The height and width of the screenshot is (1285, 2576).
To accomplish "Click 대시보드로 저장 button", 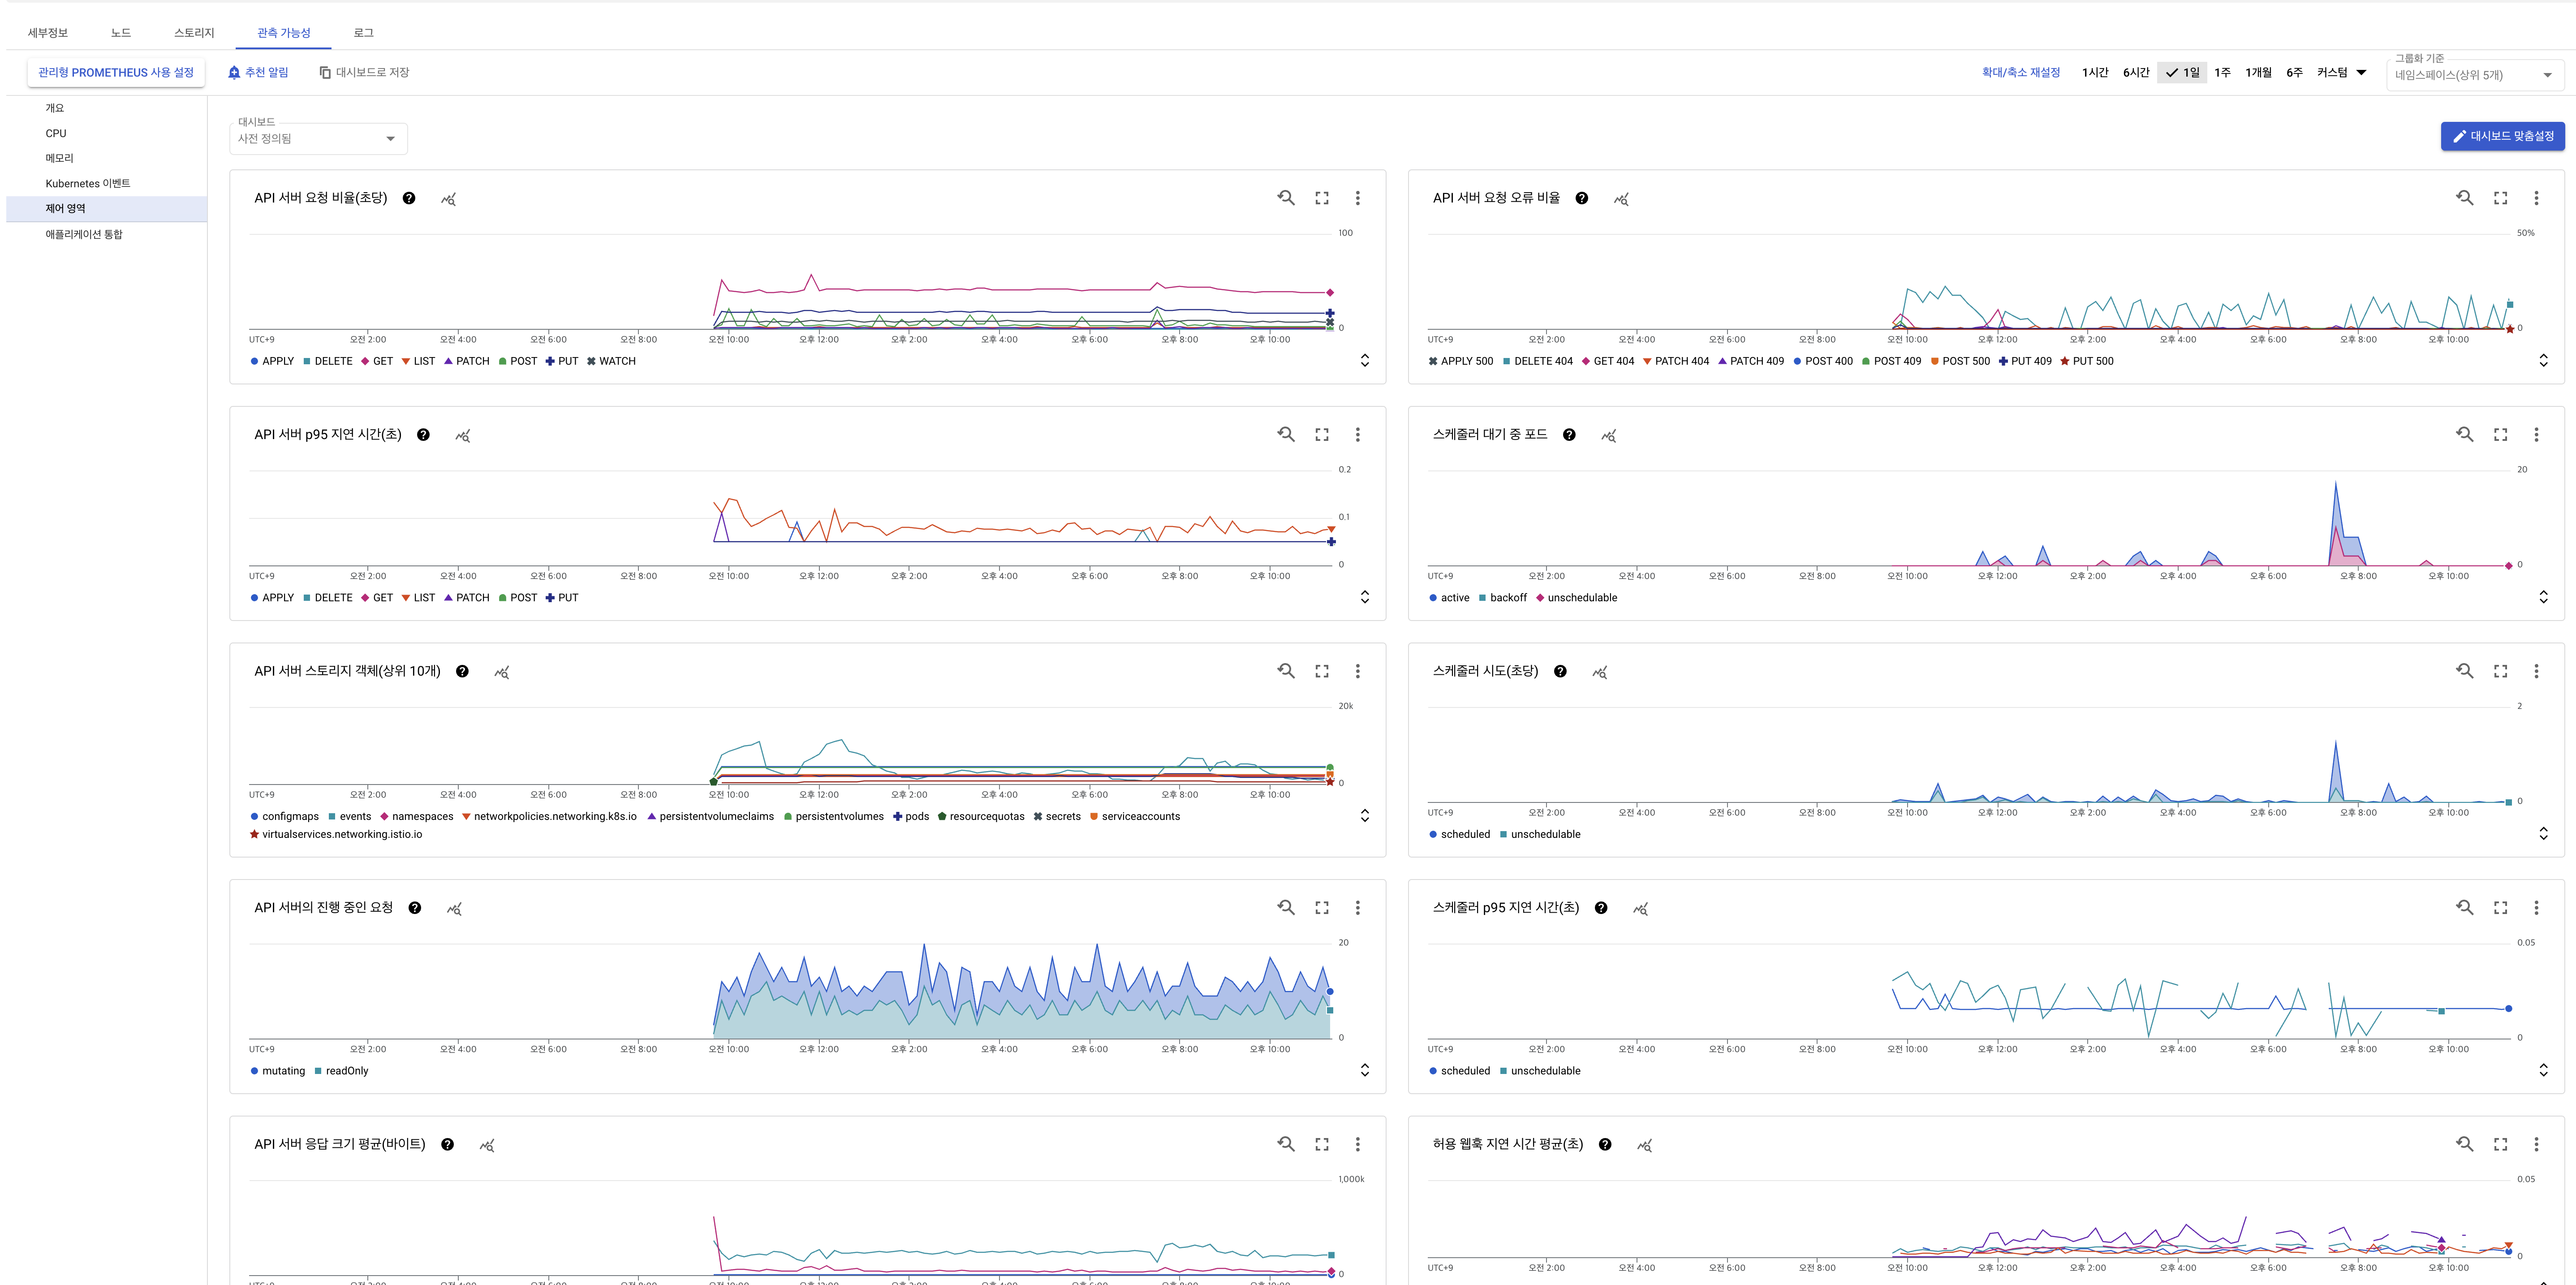I will pyautogui.click(x=364, y=72).
